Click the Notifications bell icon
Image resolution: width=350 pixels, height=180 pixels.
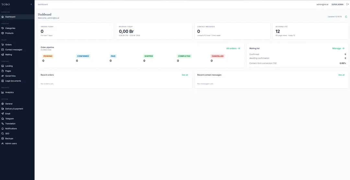[3, 129]
